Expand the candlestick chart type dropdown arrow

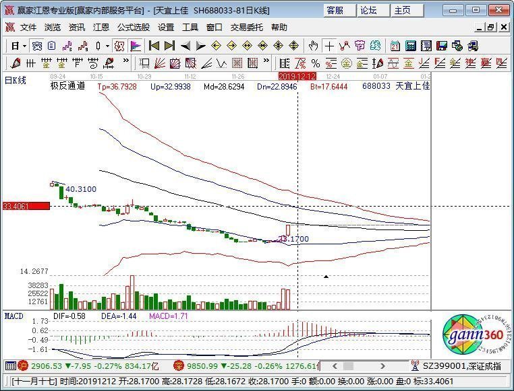pos(107,46)
